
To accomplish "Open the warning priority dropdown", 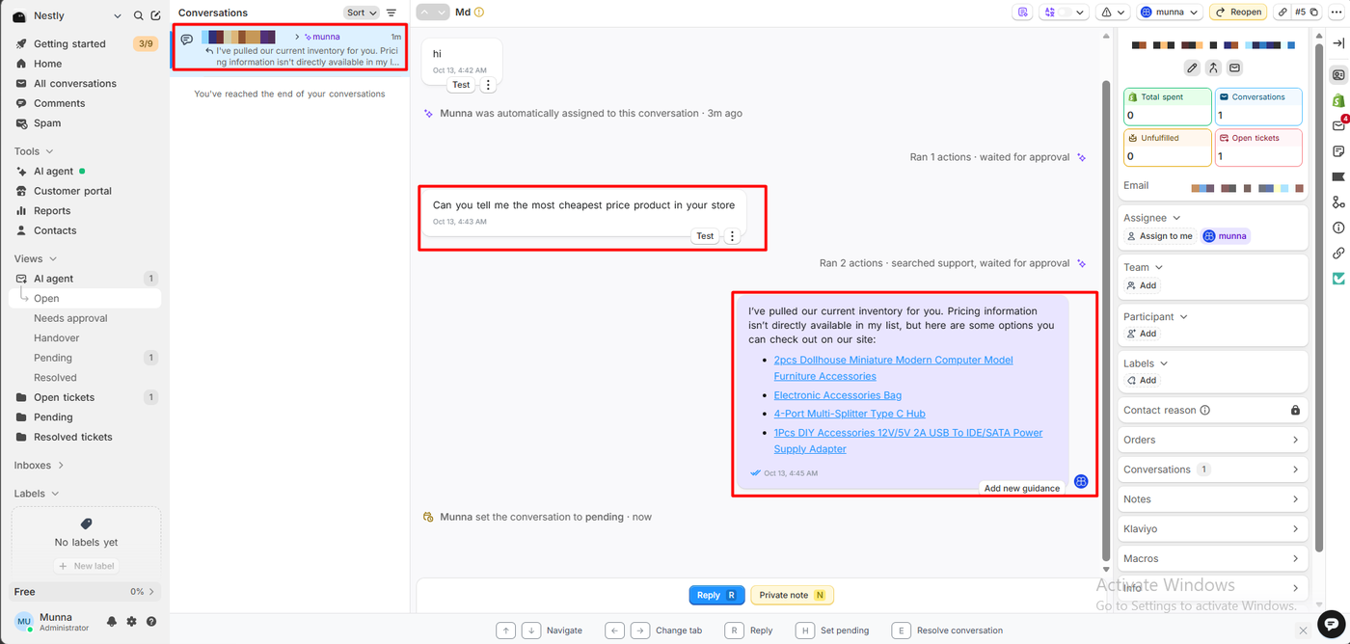I will 1114,13.
